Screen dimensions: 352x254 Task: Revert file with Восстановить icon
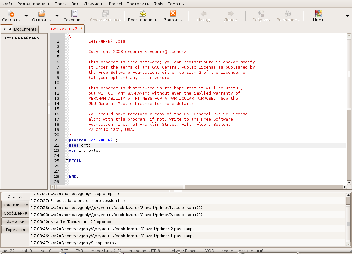point(143,13)
